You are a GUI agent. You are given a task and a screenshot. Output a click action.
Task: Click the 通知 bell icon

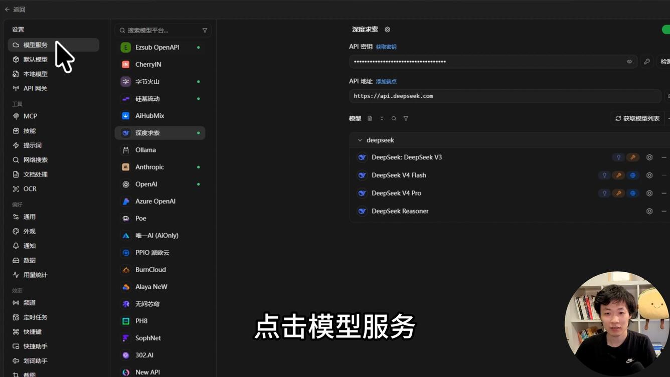click(x=16, y=246)
